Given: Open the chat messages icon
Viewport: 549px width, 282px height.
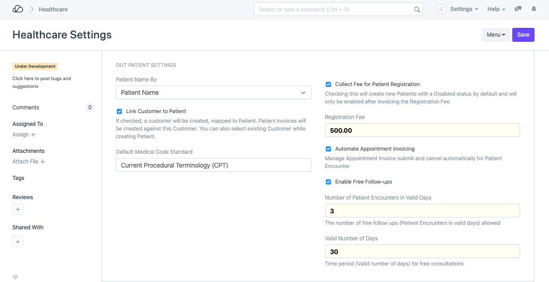Looking at the screenshot, I should click(x=518, y=9).
